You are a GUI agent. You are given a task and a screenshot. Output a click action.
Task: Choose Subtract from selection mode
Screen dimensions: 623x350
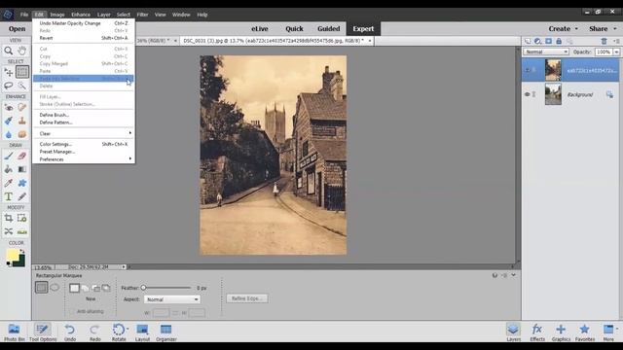[95, 288]
